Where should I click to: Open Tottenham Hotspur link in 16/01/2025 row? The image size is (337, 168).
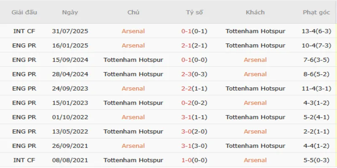pos(255,45)
